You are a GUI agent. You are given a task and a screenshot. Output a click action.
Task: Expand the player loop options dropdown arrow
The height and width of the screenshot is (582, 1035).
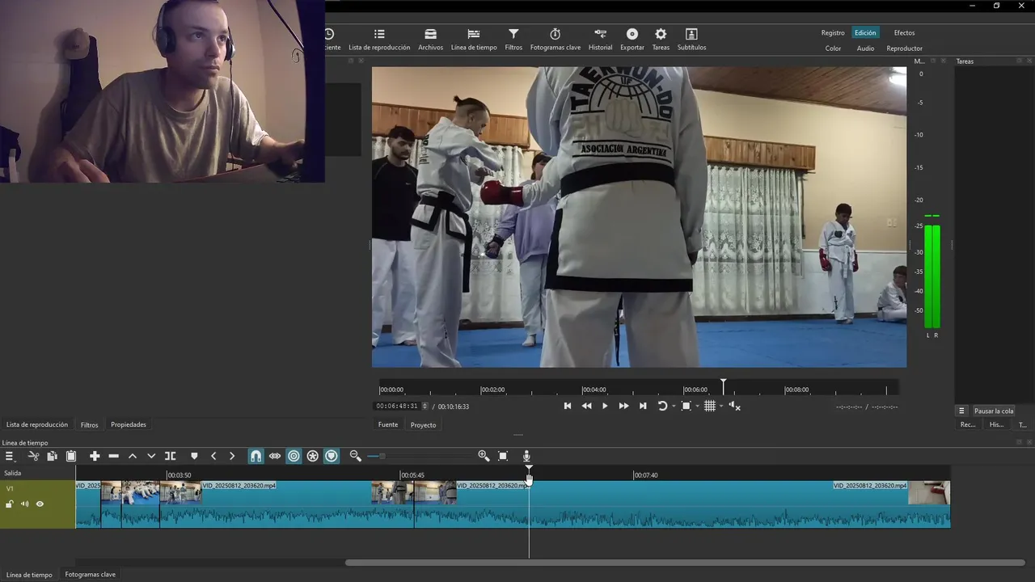click(674, 407)
